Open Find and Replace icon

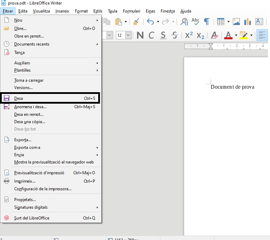click(x=184, y=22)
